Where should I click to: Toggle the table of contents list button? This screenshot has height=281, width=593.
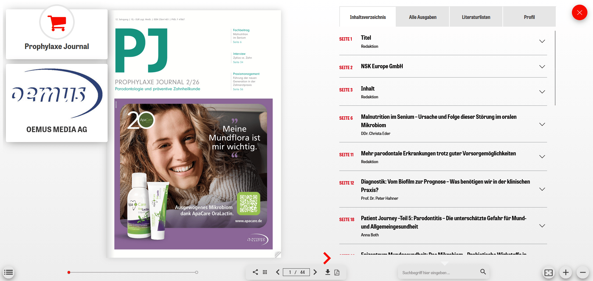[x=8, y=272]
